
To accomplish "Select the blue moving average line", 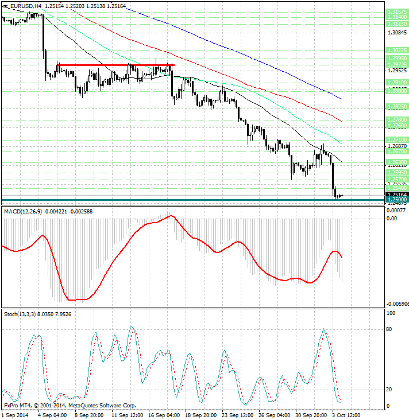I will point(233,50).
